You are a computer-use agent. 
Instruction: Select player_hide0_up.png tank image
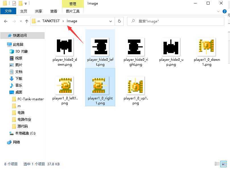click(171, 47)
